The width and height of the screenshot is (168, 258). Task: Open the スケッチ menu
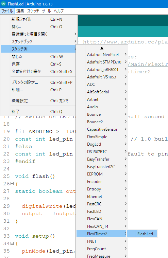[x=33, y=11]
